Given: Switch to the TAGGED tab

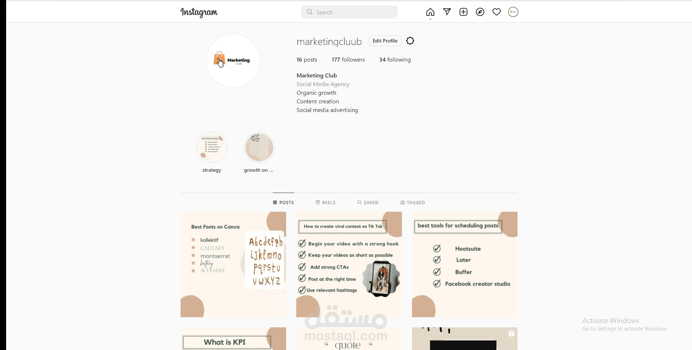Looking at the screenshot, I should pos(413,202).
